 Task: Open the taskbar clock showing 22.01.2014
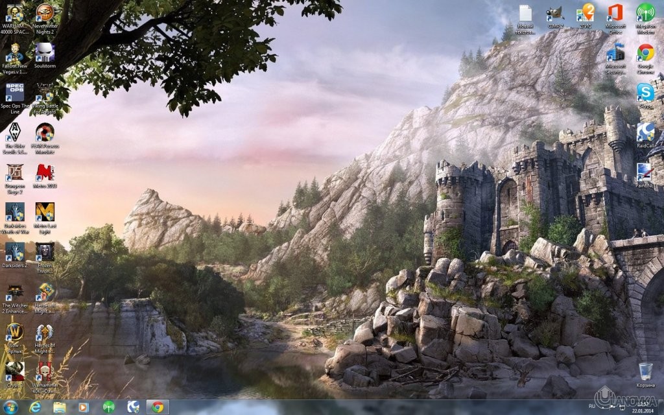[643, 407]
